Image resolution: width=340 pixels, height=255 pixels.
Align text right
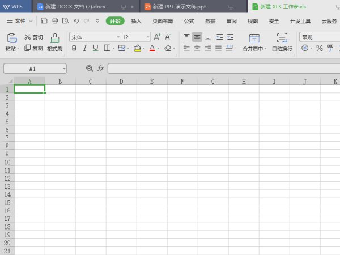coord(208,48)
